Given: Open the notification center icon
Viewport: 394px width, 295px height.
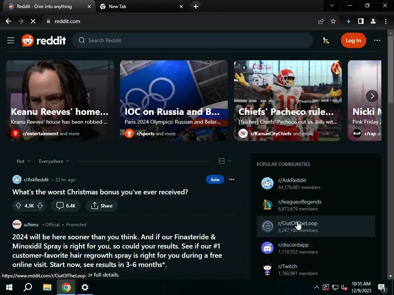Looking at the screenshot, I should [x=382, y=288].
